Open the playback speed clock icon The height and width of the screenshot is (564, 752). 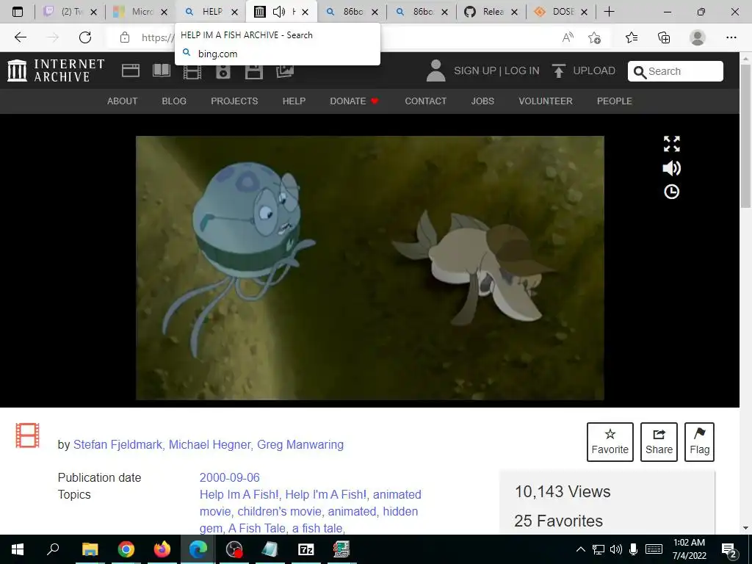(671, 192)
